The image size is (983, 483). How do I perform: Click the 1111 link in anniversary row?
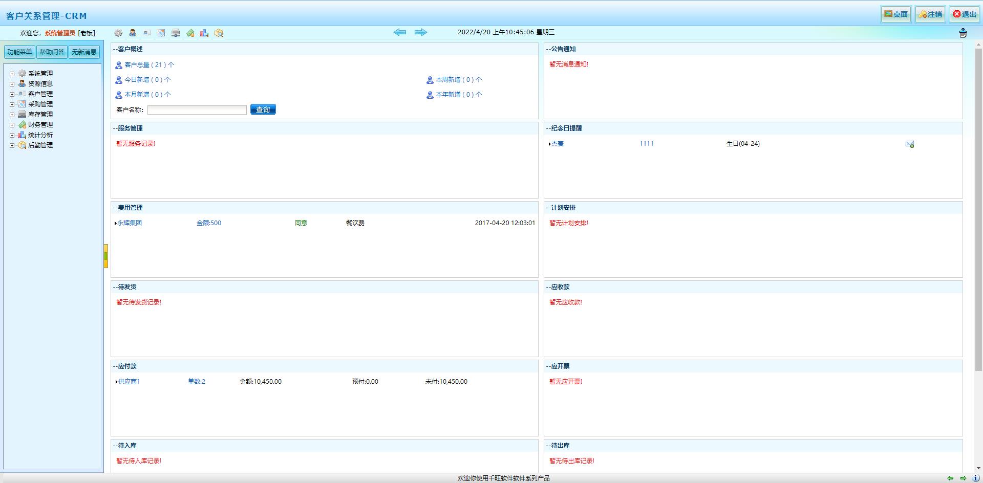pyautogui.click(x=647, y=144)
